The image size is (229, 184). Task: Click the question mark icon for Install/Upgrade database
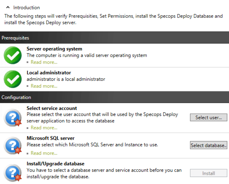click(13, 173)
